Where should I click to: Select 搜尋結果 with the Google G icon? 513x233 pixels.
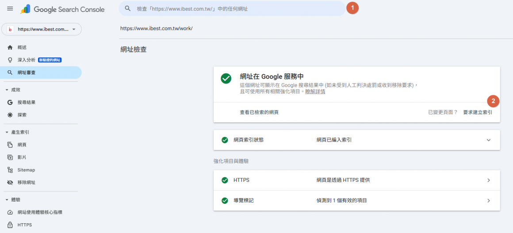pos(26,102)
